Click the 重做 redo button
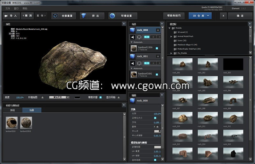The width and height of the screenshot is (255, 164). tap(41, 16)
